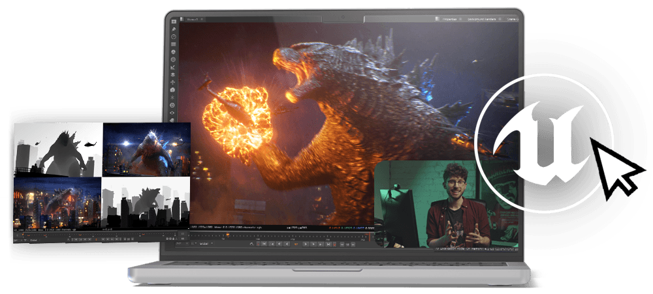Open the Global frame range dropdown in laptop viewer
653x294 pixels.
coord(206,244)
